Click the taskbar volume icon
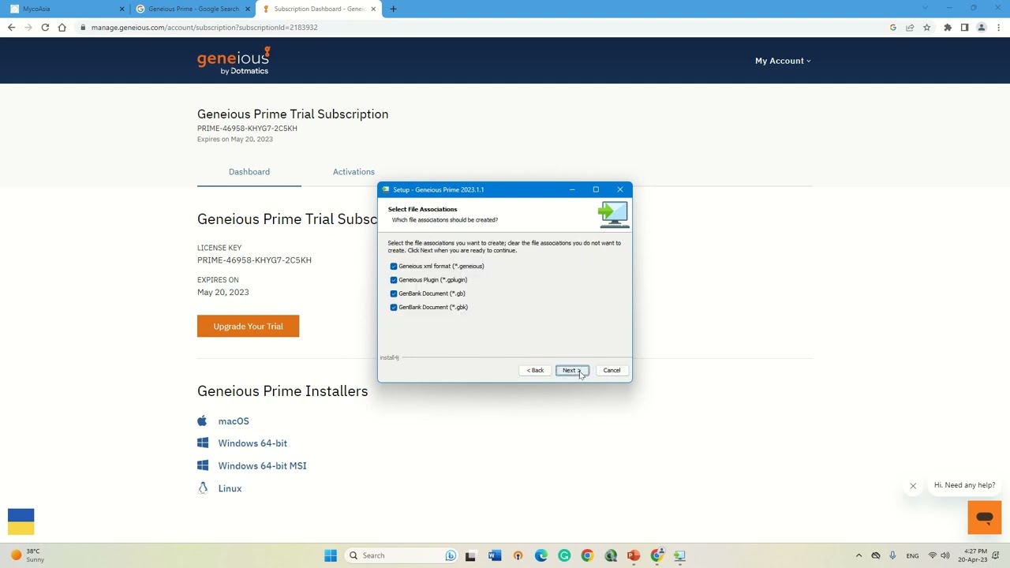1010x568 pixels. [x=945, y=555]
